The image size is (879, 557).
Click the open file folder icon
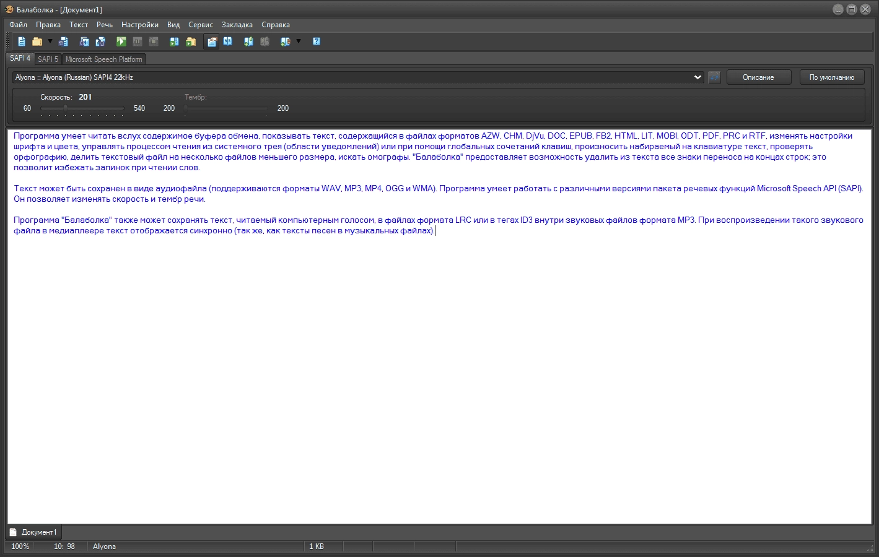(37, 41)
